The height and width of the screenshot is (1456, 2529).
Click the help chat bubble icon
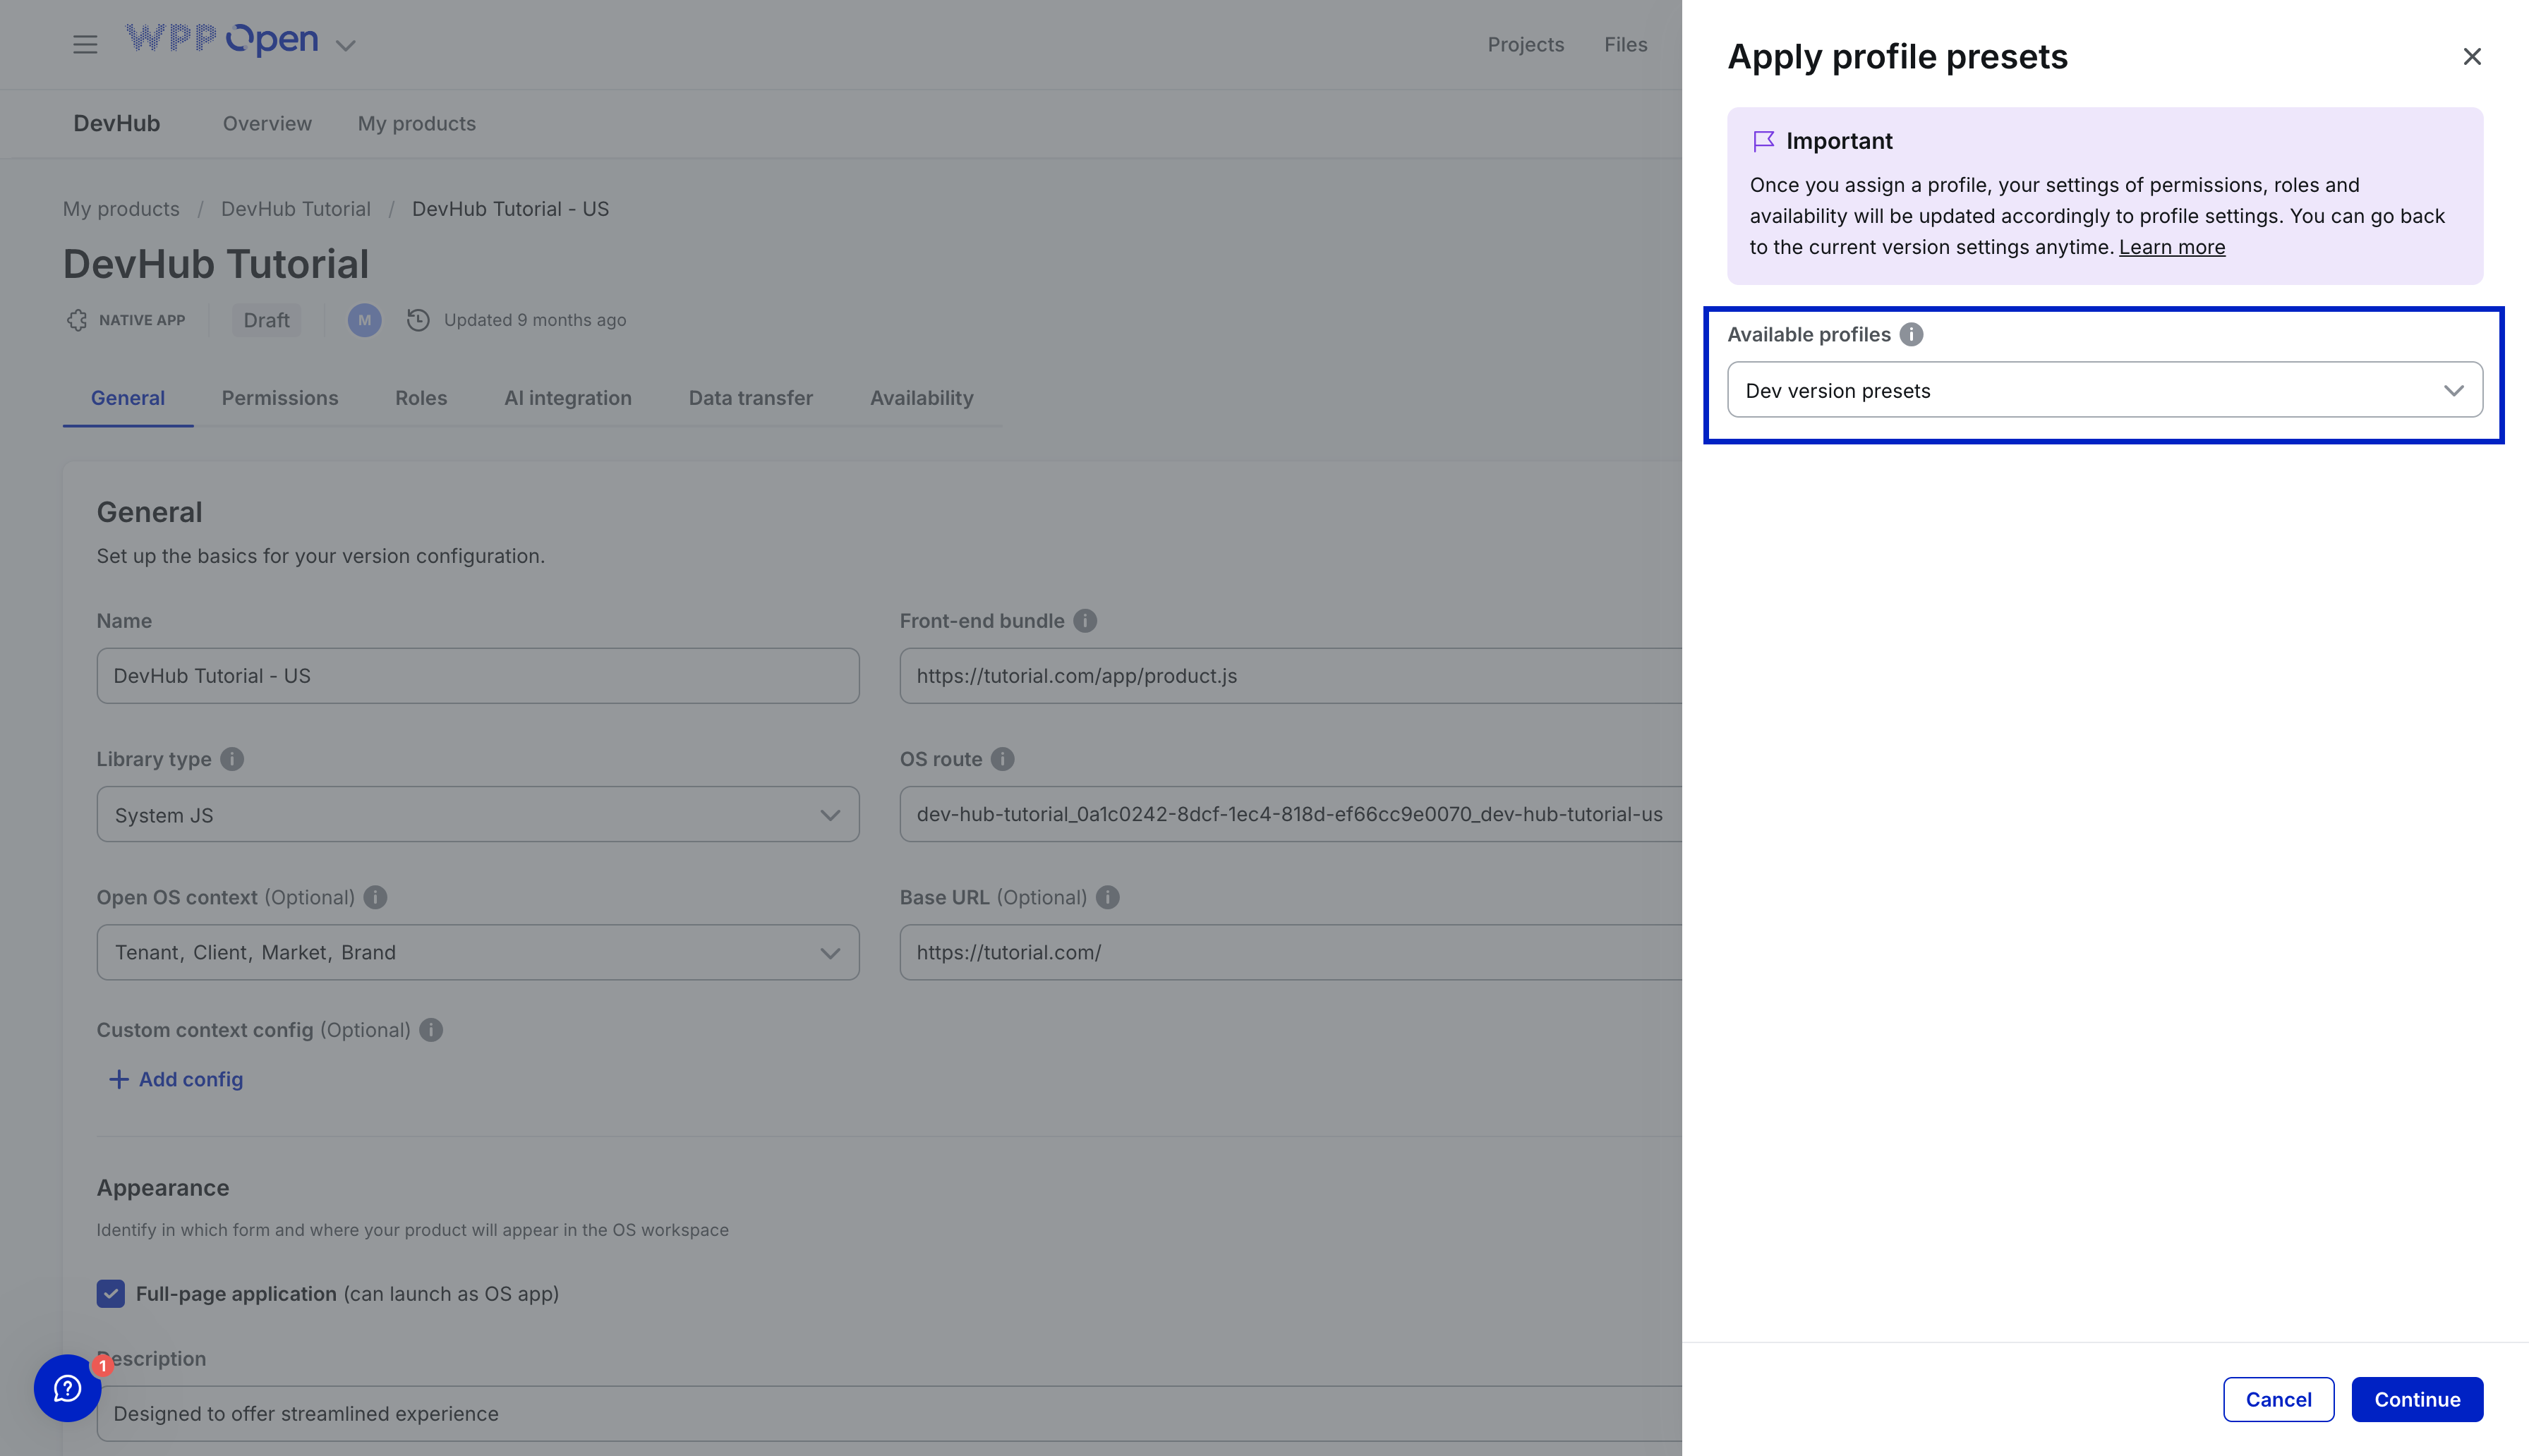67,1388
